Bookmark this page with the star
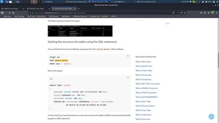 tap(184, 13)
